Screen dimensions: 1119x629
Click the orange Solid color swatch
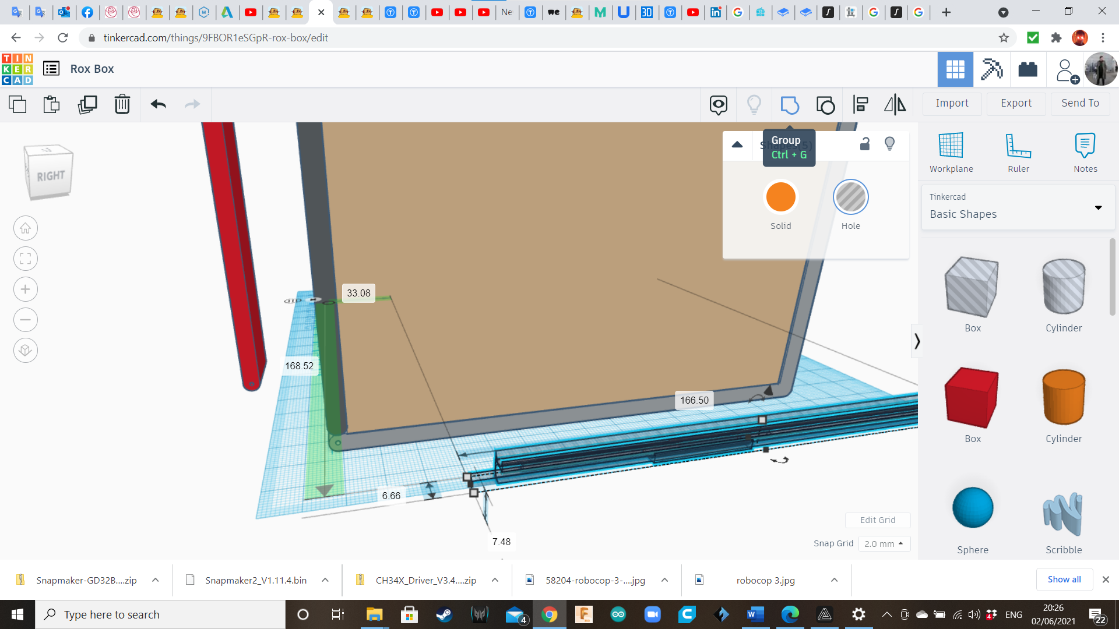780,197
